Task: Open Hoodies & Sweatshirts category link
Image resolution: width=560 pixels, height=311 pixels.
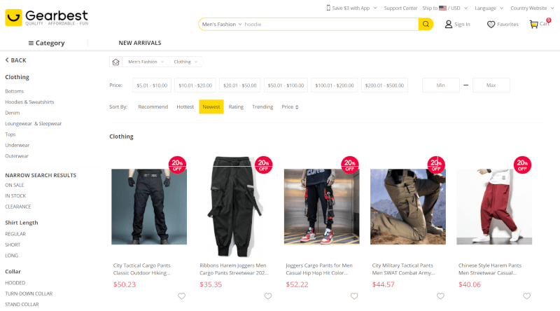Action: 29,102
